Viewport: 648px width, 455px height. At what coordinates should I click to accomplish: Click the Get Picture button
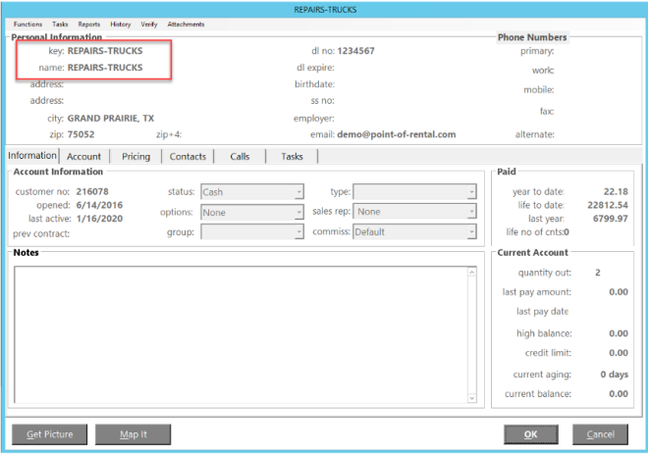(x=50, y=434)
